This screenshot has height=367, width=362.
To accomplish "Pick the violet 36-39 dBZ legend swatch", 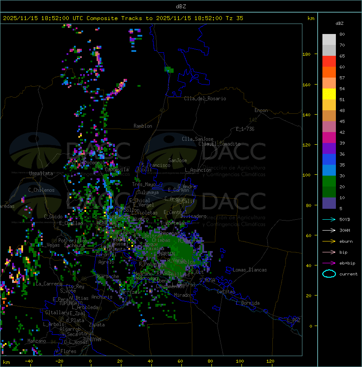I will (x=329, y=149).
